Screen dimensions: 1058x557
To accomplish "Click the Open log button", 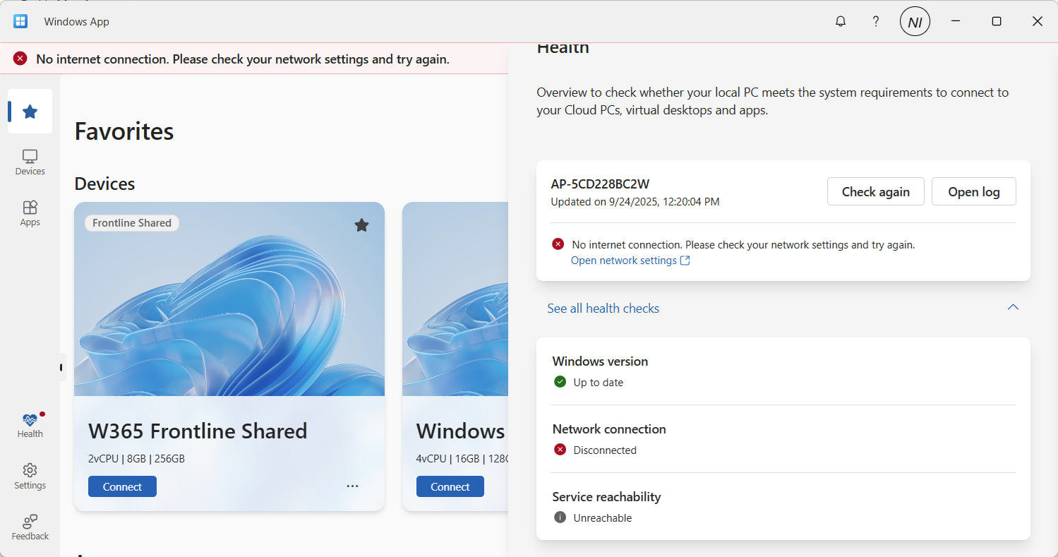I will 973,191.
